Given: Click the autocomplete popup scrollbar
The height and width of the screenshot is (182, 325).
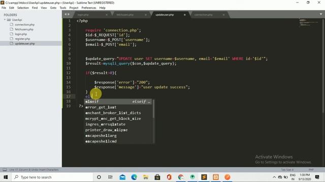Looking at the screenshot, I should click(x=153, y=109).
